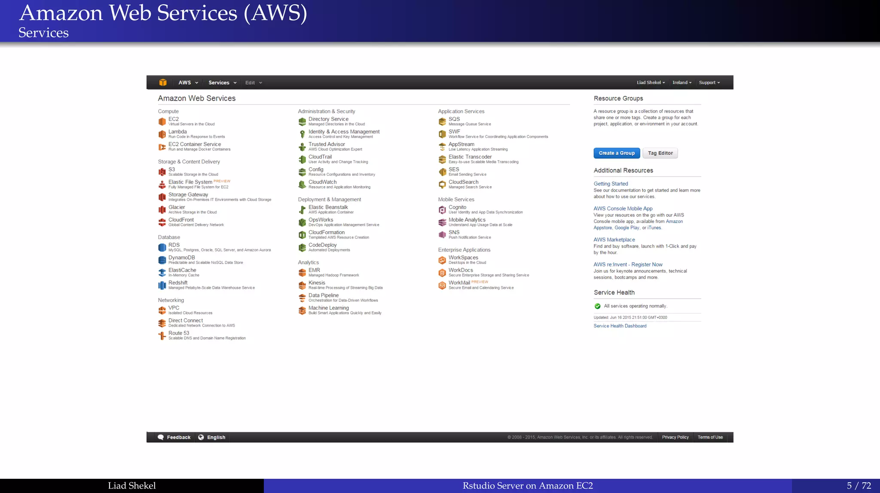The width and height of the screenshot is (880, 493).
Task: Click the Cognito icon
Action: [442, 210]
